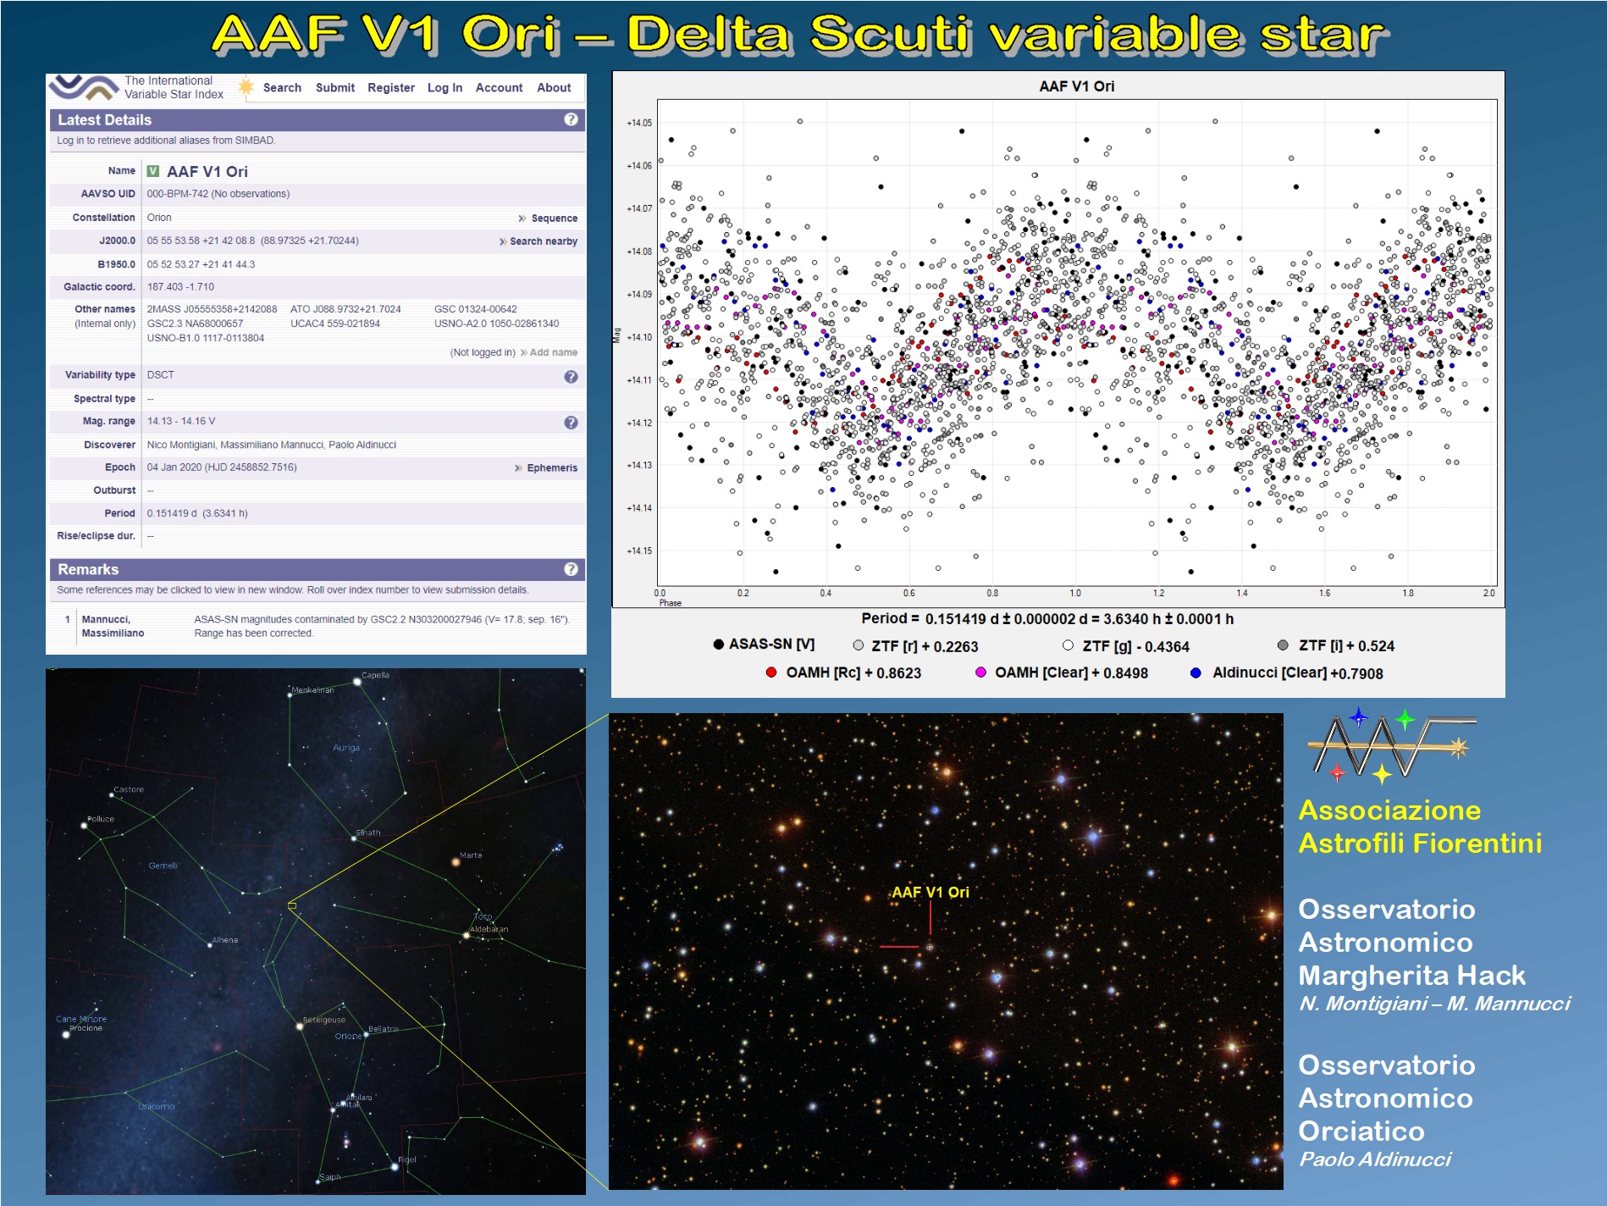
Task: Click the sun icon beside Search
Action: click(x=246, y=86)
